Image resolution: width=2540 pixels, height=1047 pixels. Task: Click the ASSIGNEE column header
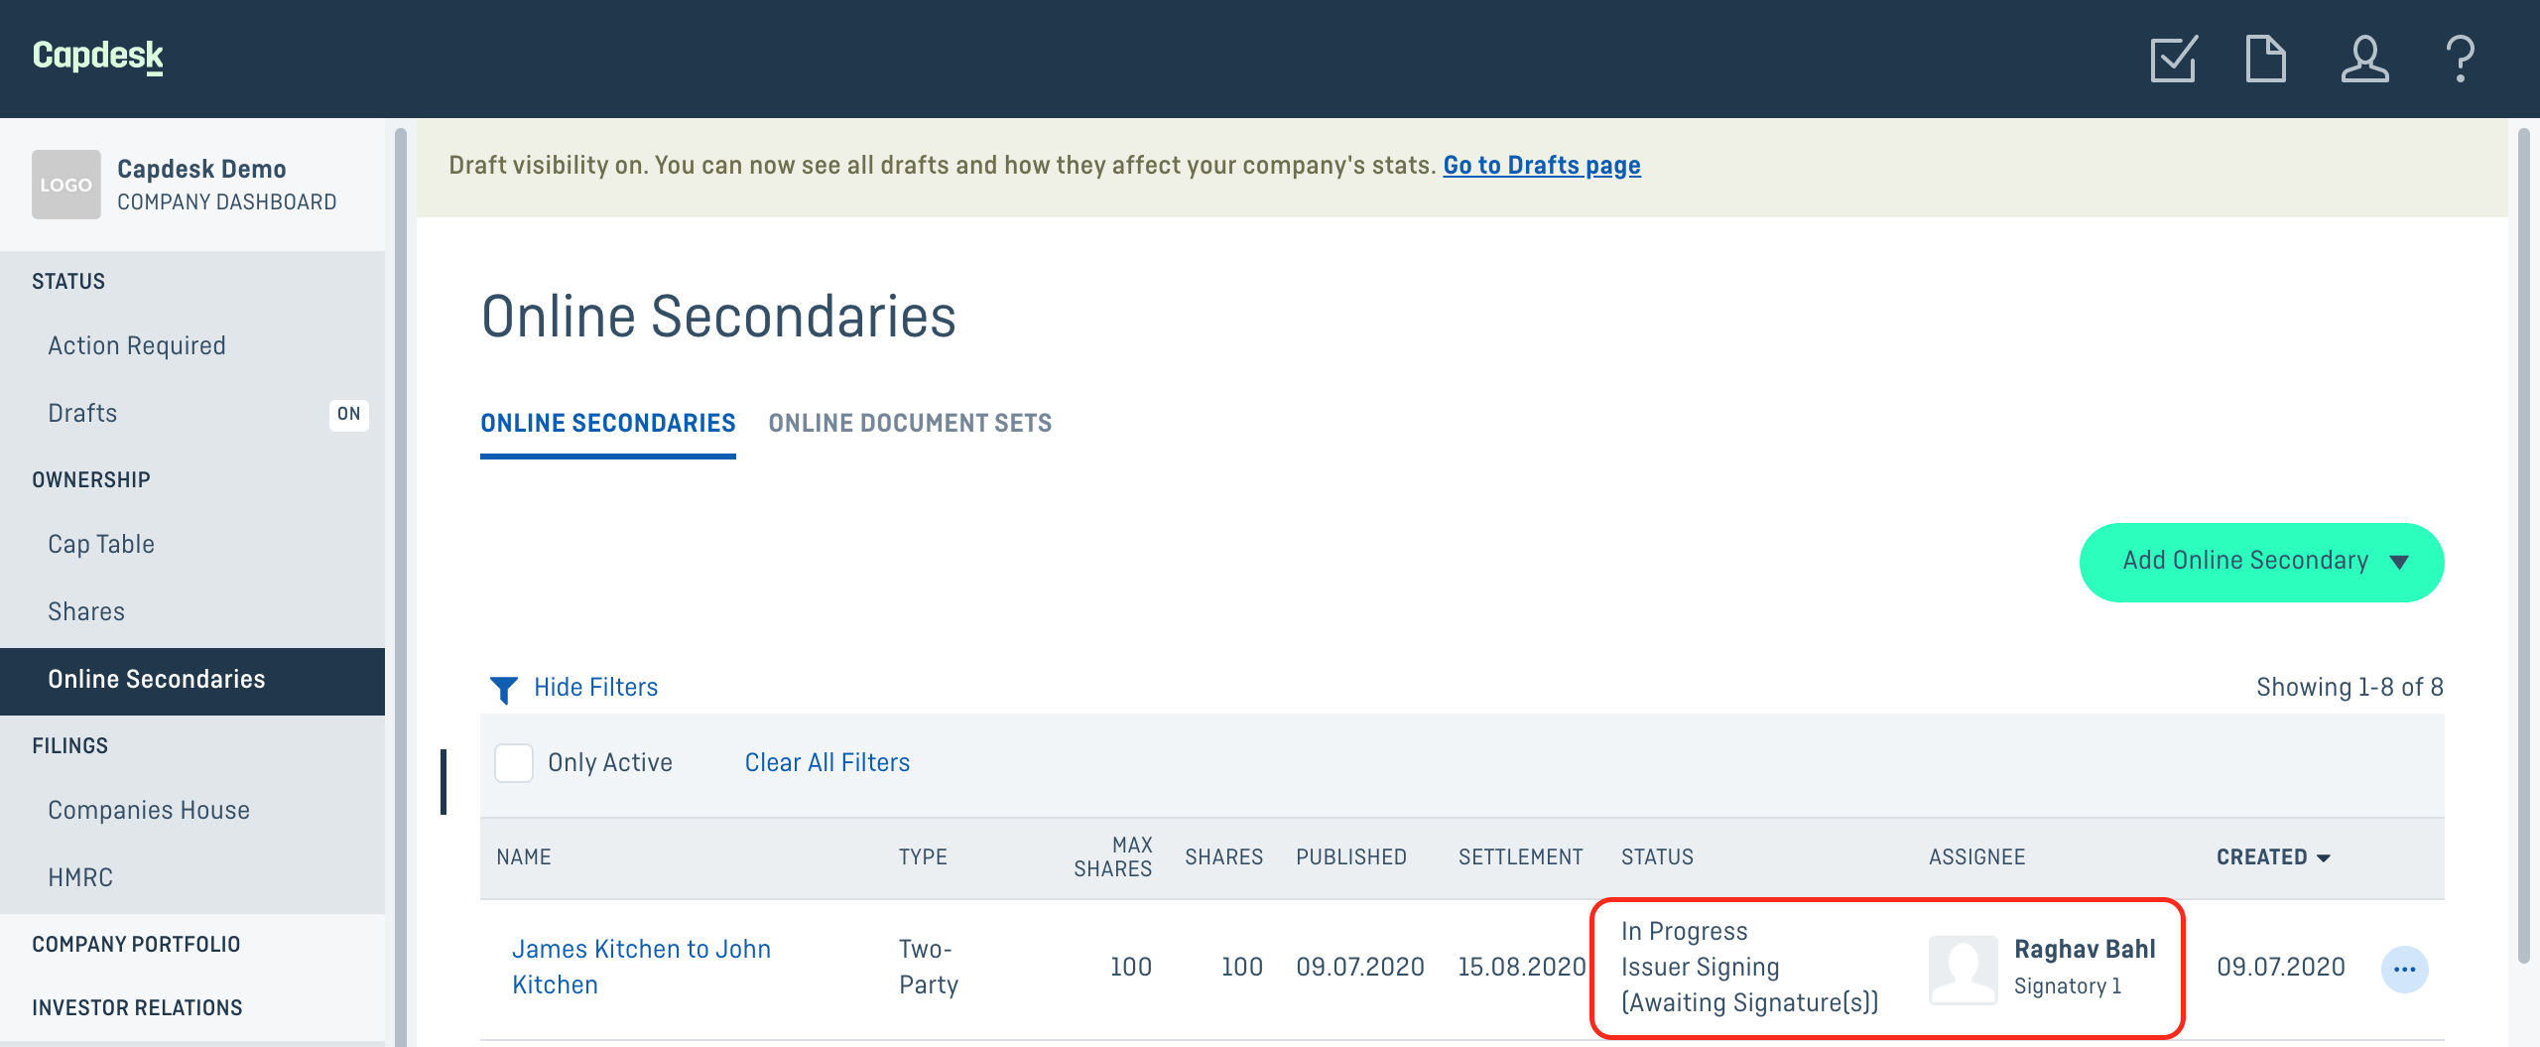coord(1976,857)
